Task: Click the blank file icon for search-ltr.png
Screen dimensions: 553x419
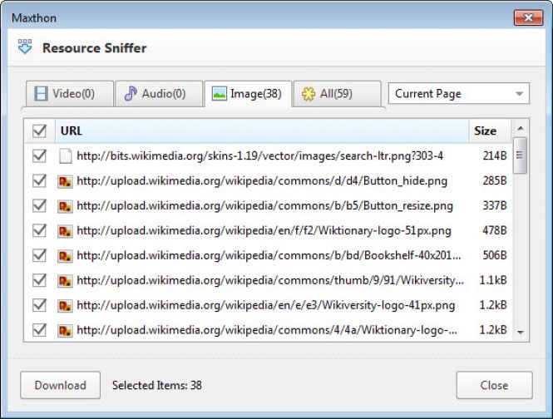Action: click(x=65, y=156)
